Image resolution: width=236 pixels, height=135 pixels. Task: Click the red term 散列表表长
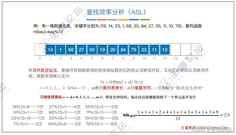(113, 88)
